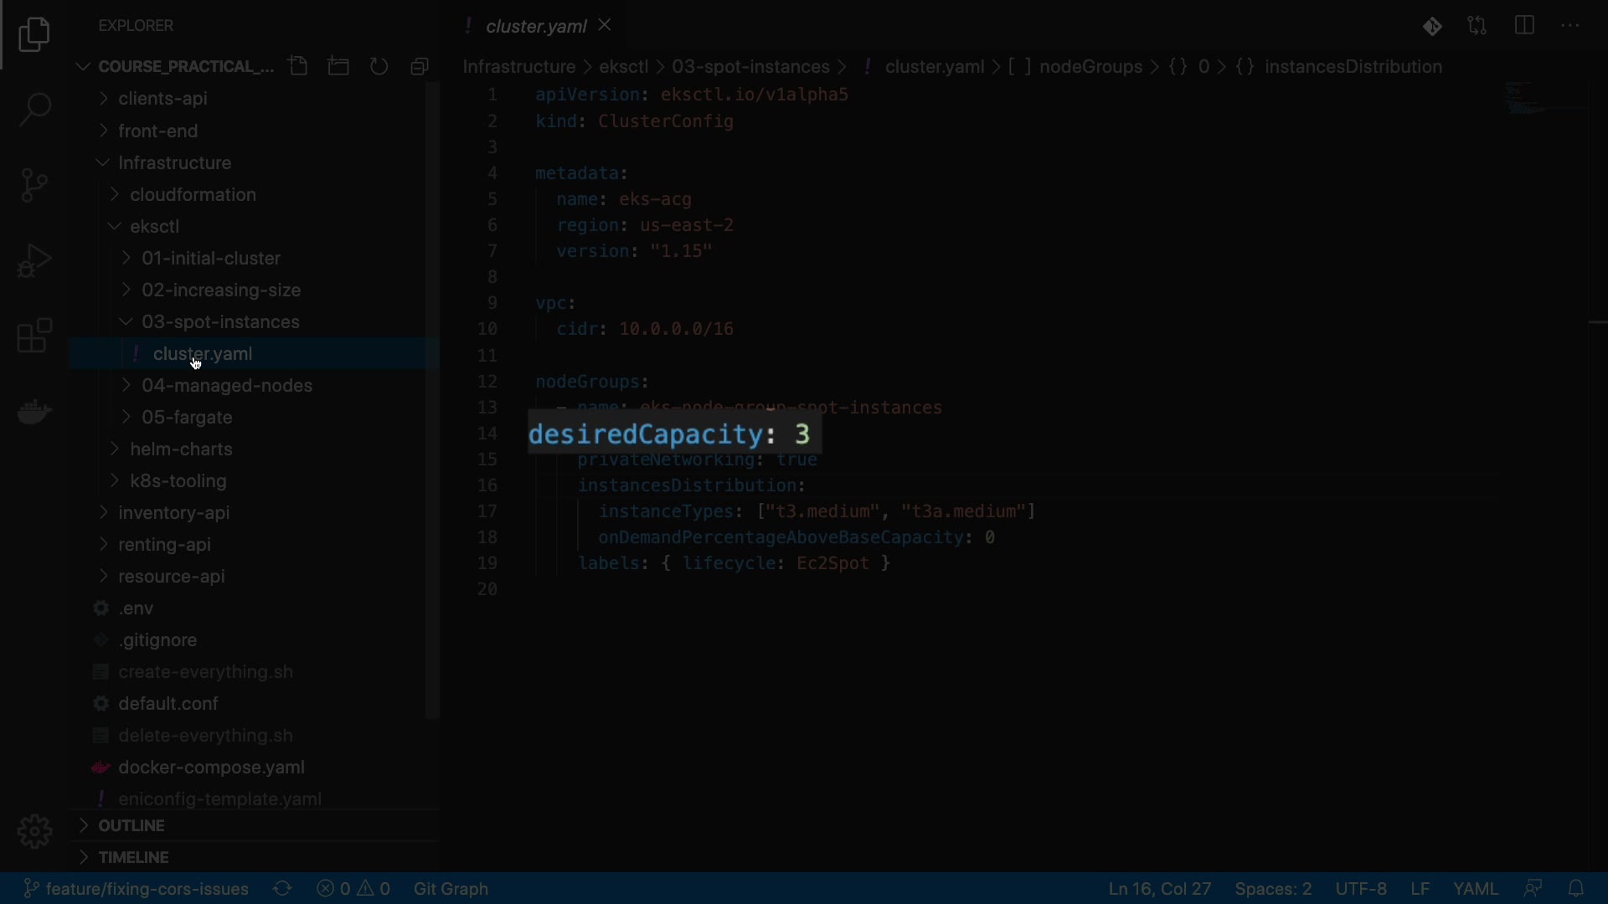Click the New File icon in Explorer
Screen dimensions: 1608x904
(298, 66)
